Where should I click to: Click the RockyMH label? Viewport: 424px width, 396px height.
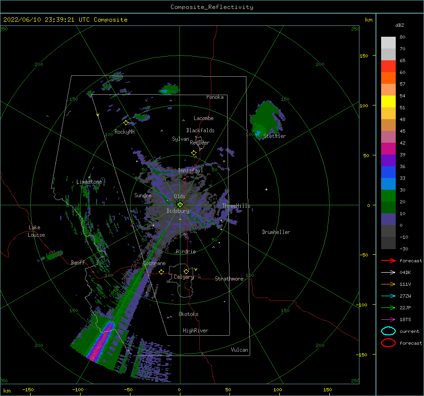124,132
